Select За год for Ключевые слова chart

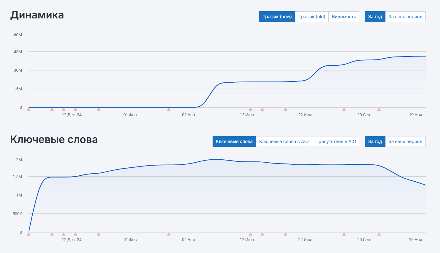click(x=375, y=142)
